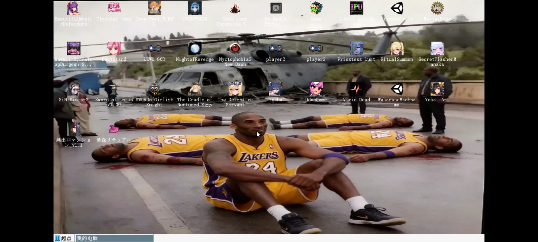Select the CYANBRAIN desktop icon

[195, 8]
